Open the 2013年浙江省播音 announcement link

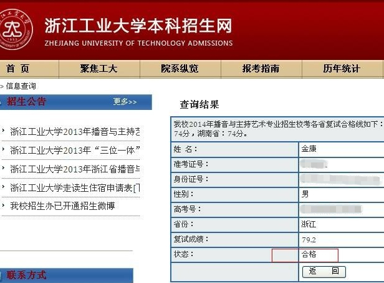pos(75,169)
